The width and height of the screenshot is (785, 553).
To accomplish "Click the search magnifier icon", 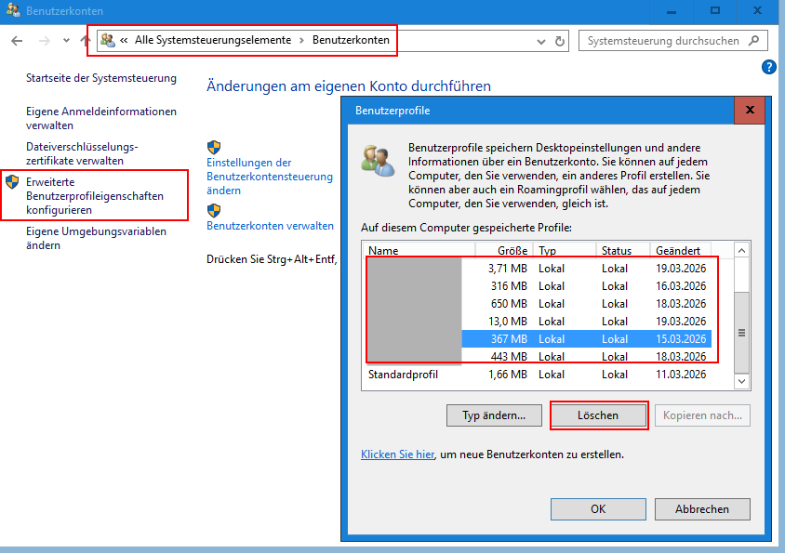I will 753,41.
